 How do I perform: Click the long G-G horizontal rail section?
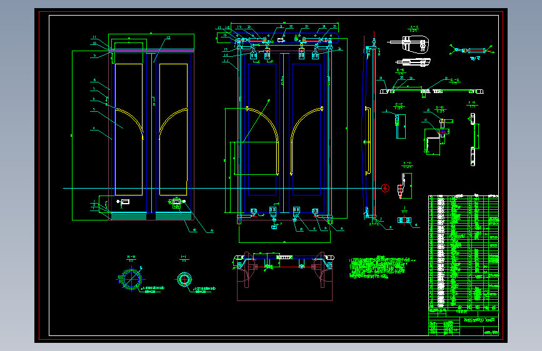[x=431, y=91]
